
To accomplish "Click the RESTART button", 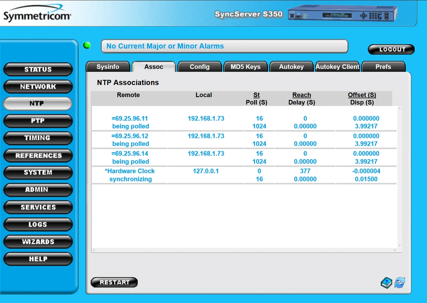I will 114,282.
